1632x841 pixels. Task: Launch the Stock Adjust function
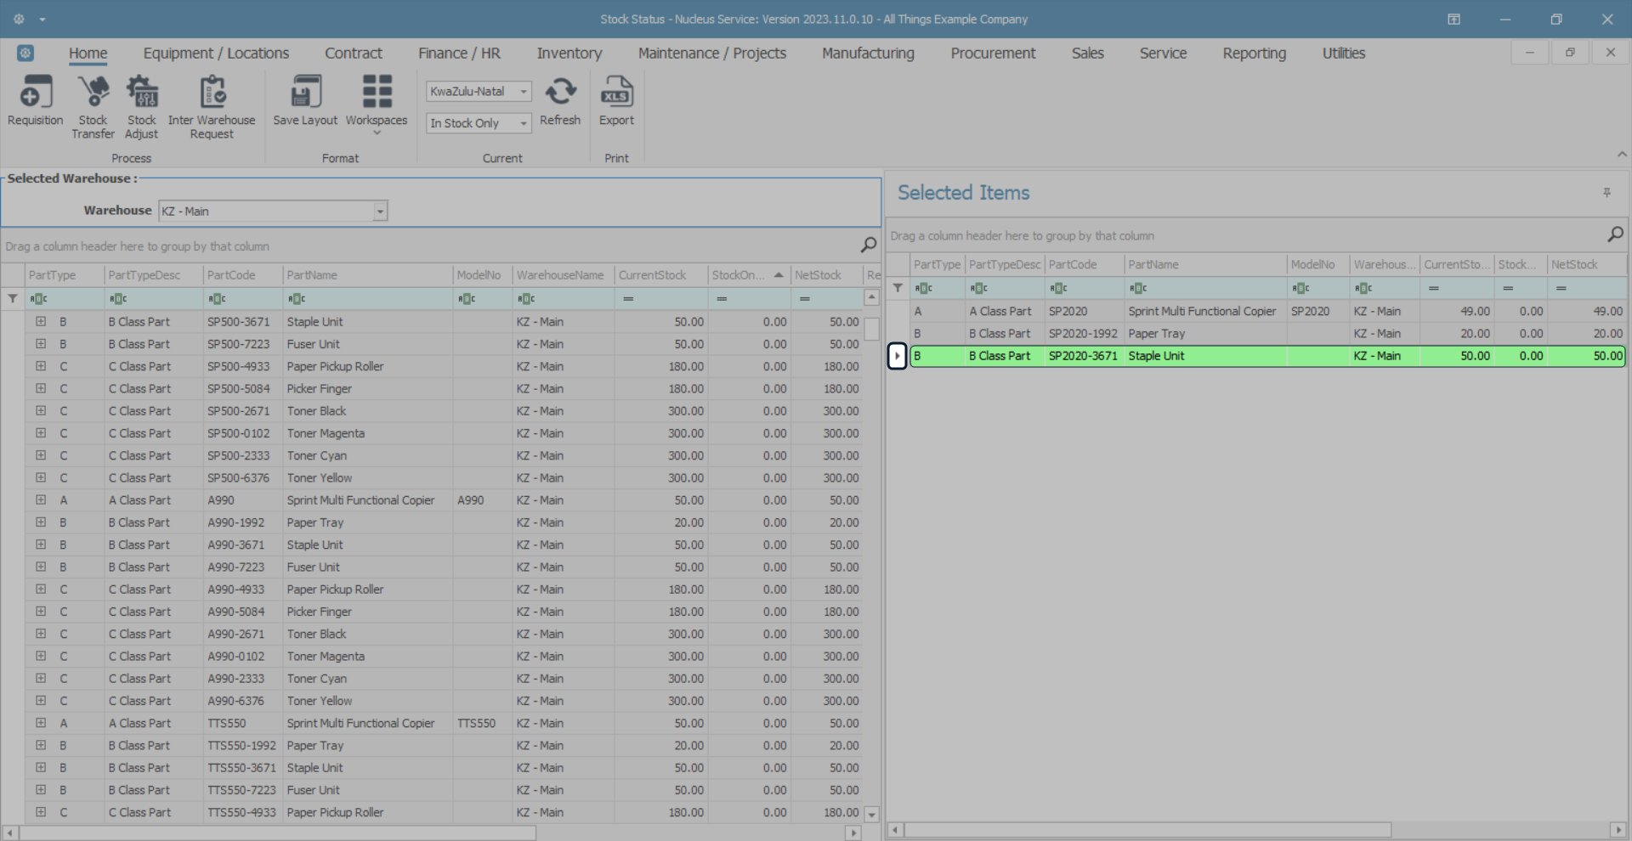142,93
